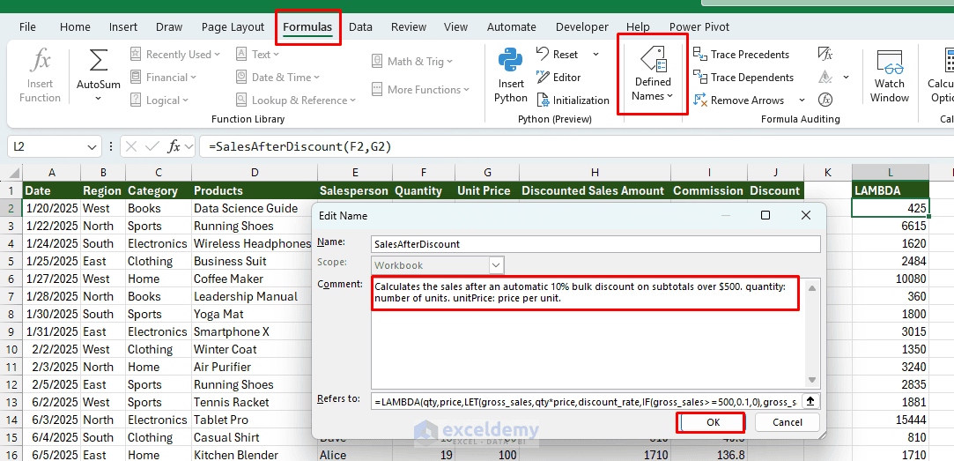Open the AutoSum dropdown arrow
Screen dimensions: 954x461
(98, 99)
